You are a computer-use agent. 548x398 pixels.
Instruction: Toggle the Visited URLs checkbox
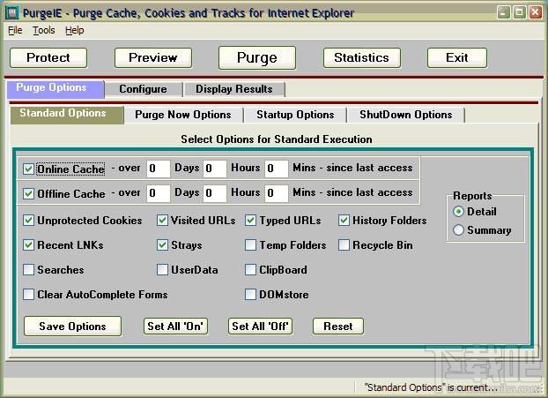point(162,221)
